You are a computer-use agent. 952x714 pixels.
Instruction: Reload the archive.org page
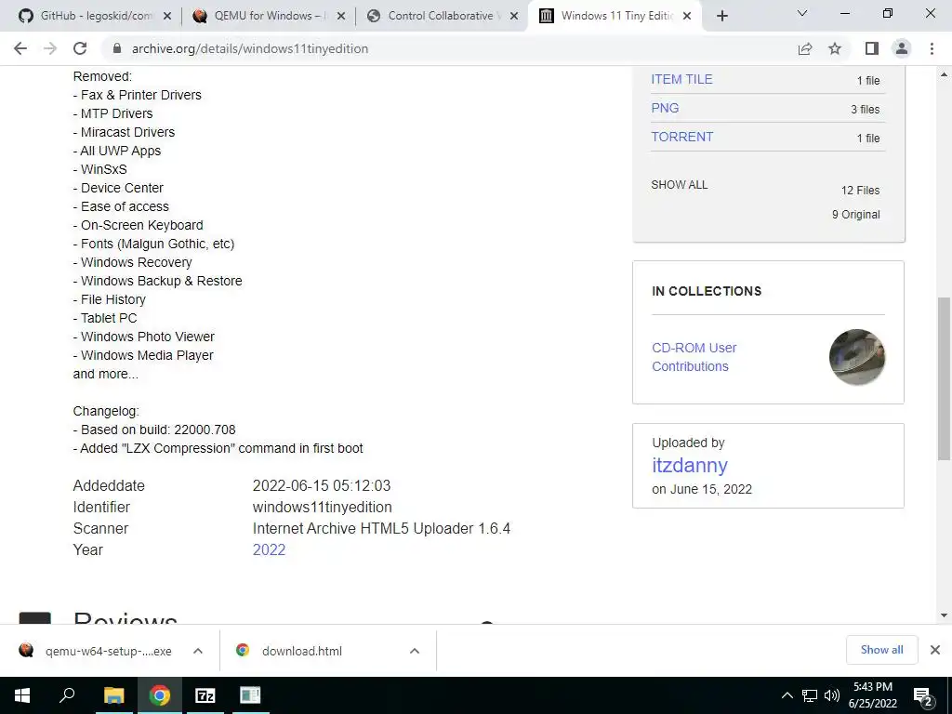pos(80,48)
